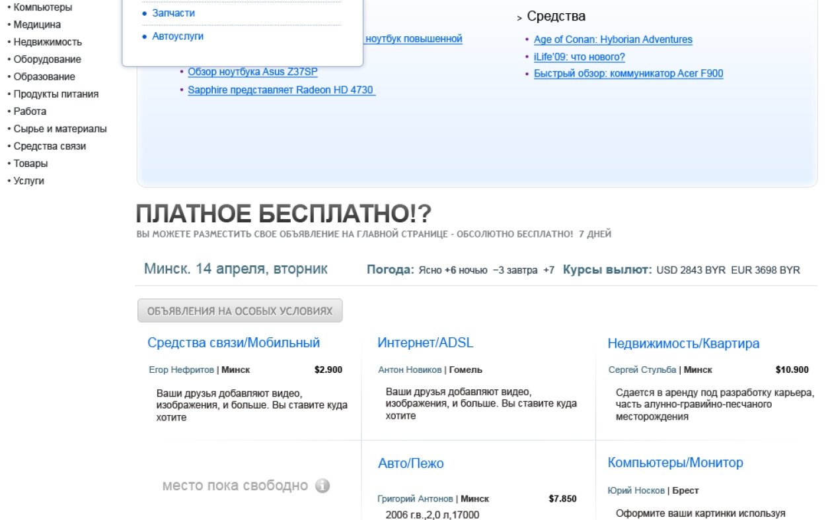Open 'Интернет/ADSL' ad heading
This screenshot has width=828, height=520.
click(x=426, y=342)
